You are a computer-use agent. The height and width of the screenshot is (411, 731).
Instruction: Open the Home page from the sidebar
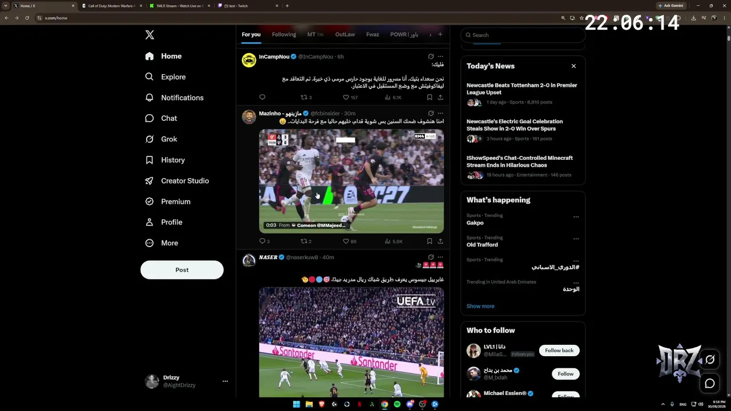[163, 56]
